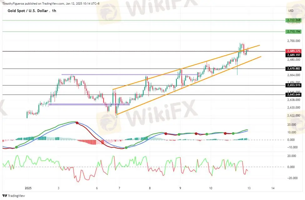The width and height of the screenshot is (305, 200).
Task: Click the oscillator -20.000 axis value
Action: 292,178
